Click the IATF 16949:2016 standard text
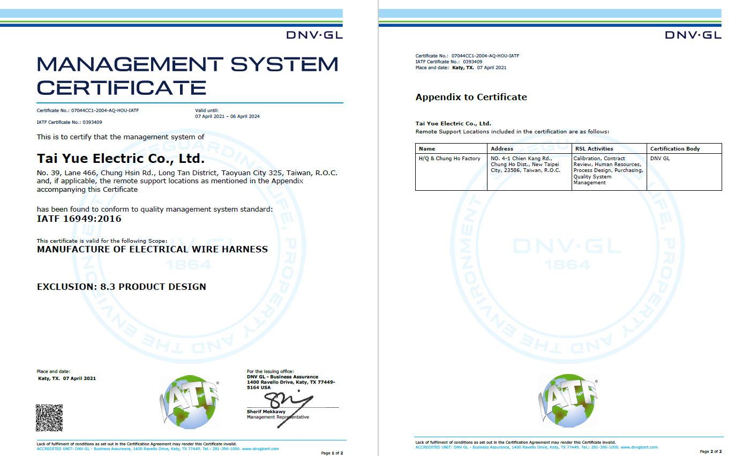Image resolution: width=750 pixels, height=456 pixels. click(79, 219)
